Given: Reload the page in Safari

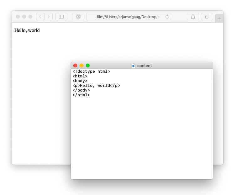Looking at the screenshot, I should (167, 17).
